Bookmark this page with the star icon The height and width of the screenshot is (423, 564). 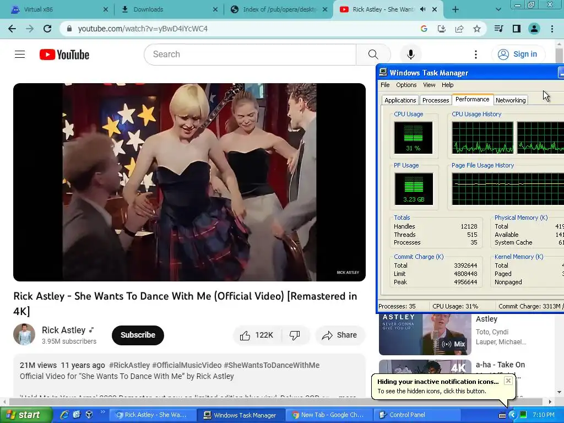[477, 29]
